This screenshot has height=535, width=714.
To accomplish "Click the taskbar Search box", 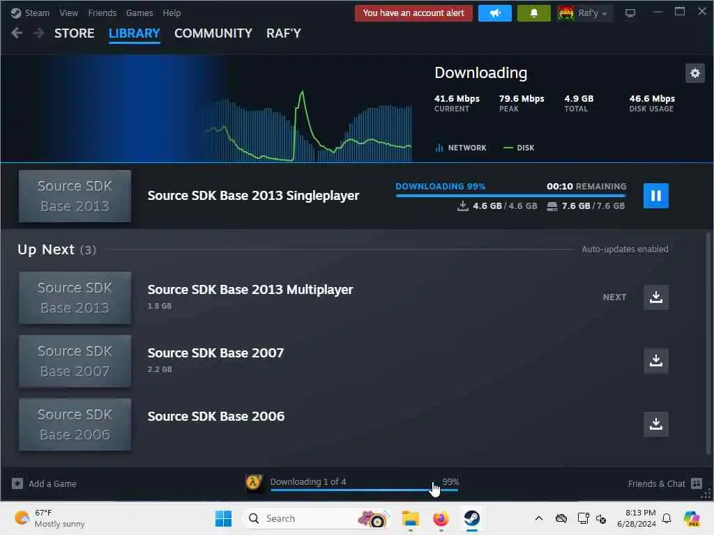I will pos(317,518).
